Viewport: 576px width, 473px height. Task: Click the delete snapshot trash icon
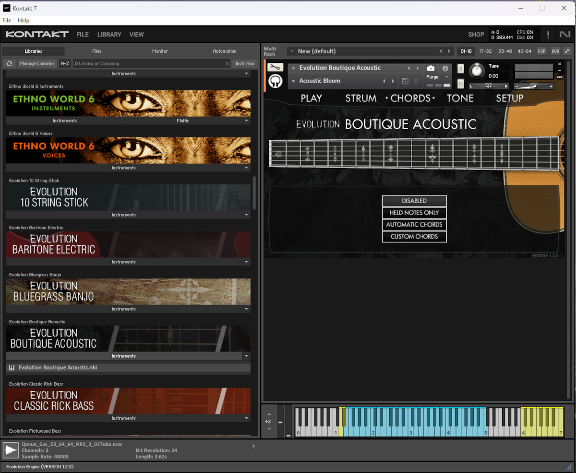click(x=416, y=81)
